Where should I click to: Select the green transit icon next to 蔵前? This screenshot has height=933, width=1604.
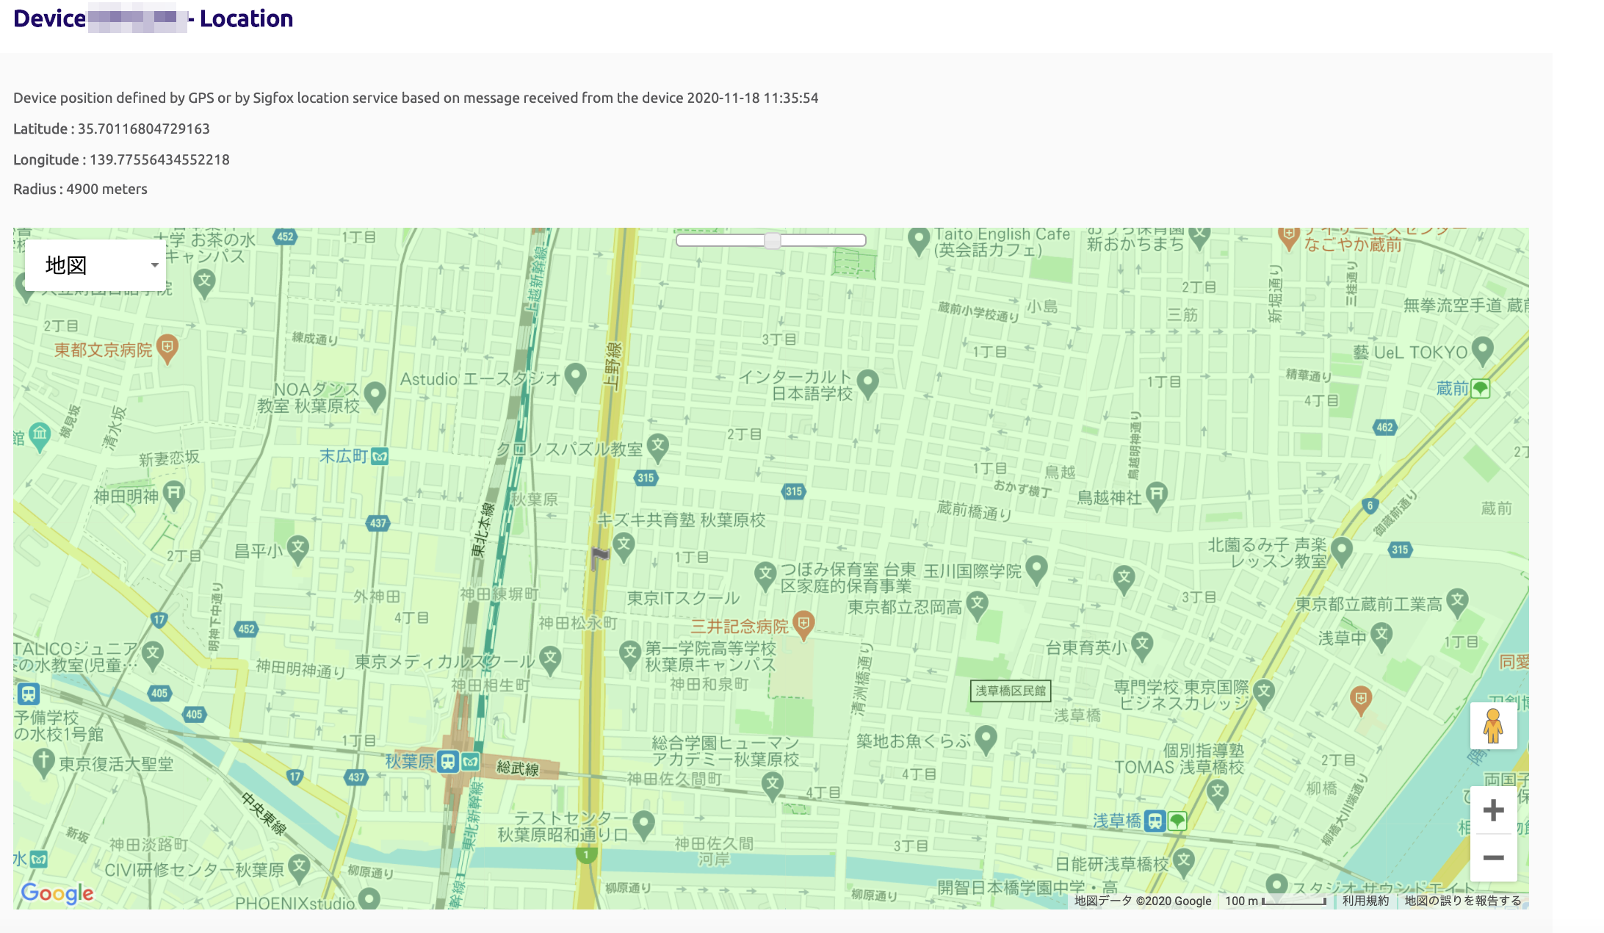1482,389
